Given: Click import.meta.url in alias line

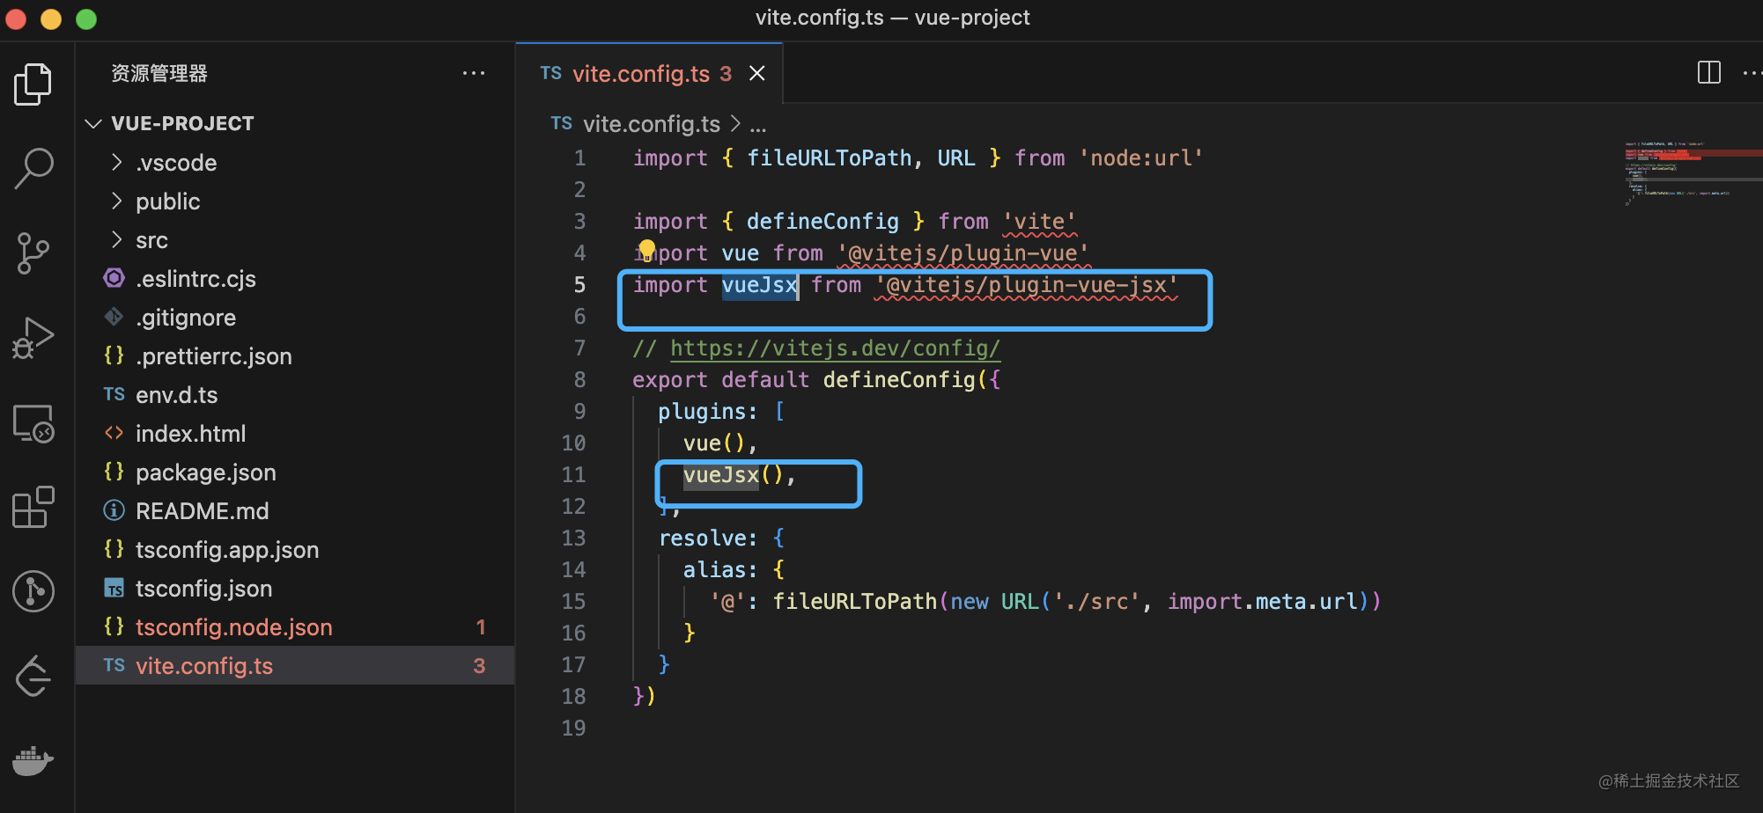Looking at the screenshot, I should point(1263,602).
